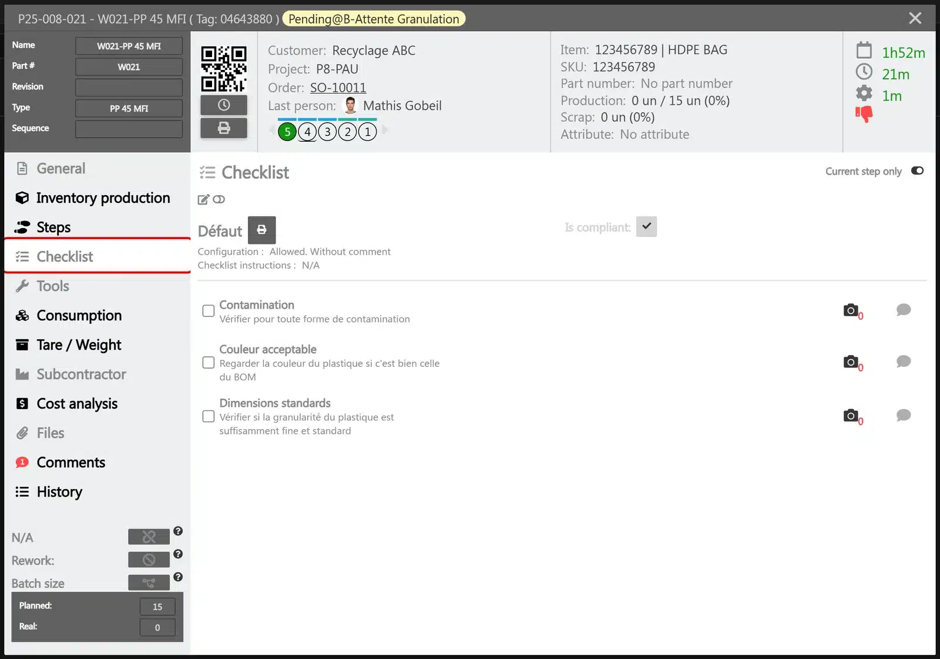Click help icon beside Rework
940x659 pixels.
point(178,554)
